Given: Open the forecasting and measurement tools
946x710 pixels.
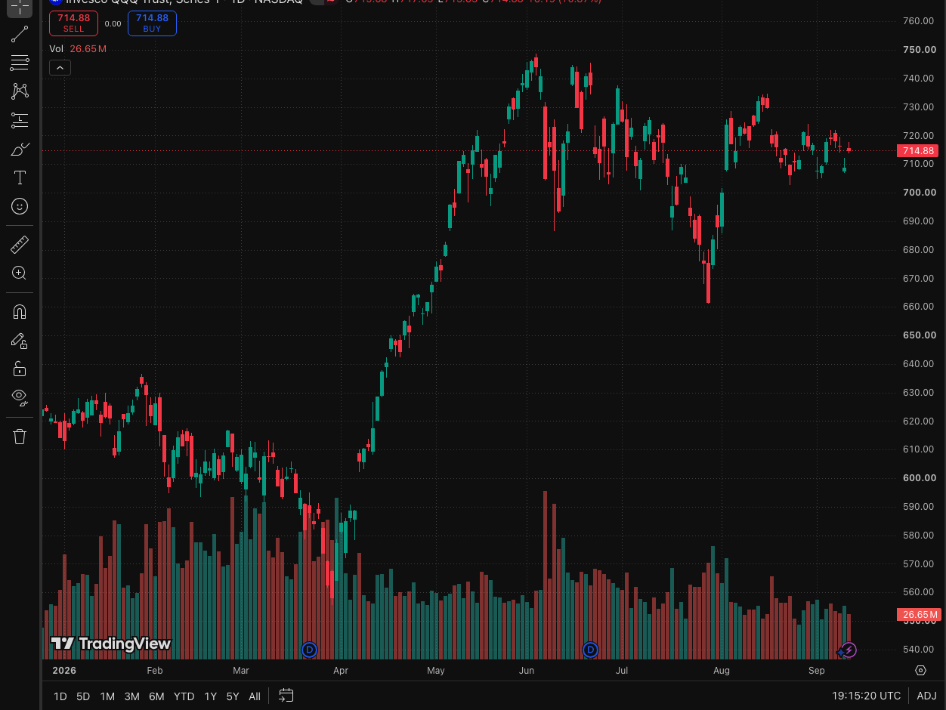Looking at the screenshot, I should pos(20,120).
